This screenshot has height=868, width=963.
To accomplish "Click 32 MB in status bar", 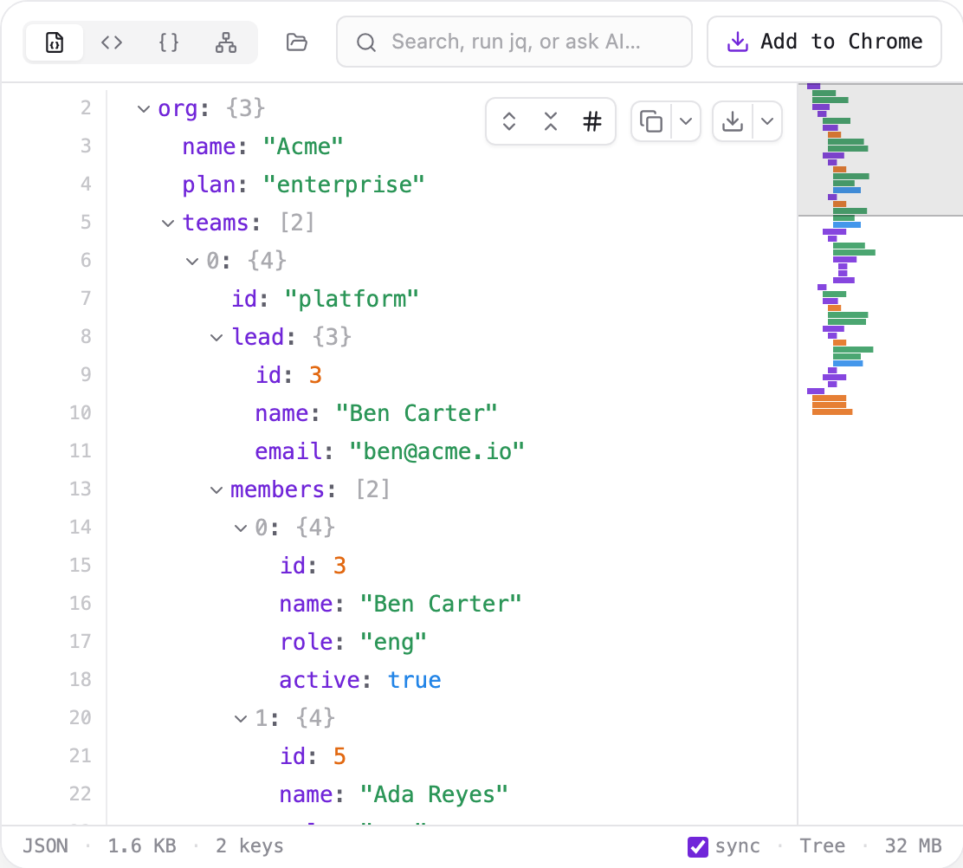I will pos(913,845).
